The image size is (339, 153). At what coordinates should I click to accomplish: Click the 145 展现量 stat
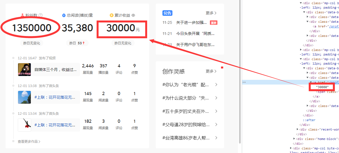pyautogui.click(x=88, y=97)
